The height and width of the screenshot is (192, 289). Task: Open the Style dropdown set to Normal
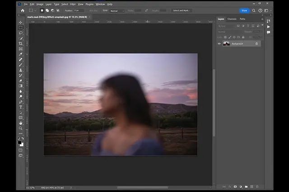click(x=117, y=11)
